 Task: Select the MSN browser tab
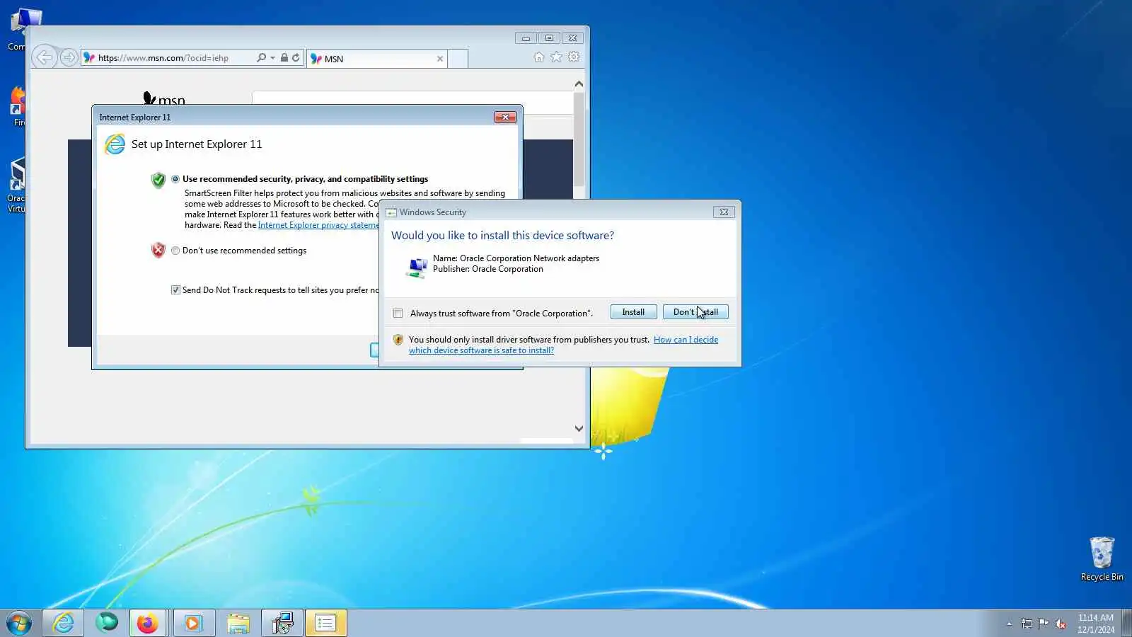(377, 59)
